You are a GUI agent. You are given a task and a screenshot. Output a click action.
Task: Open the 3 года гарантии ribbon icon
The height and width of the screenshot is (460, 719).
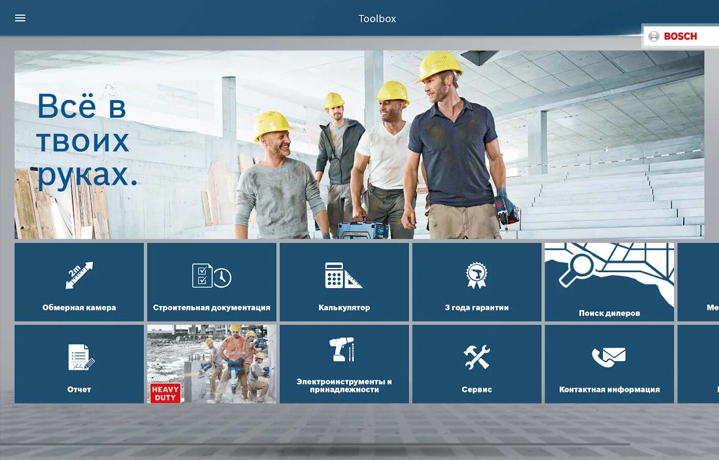pos(476,275)
